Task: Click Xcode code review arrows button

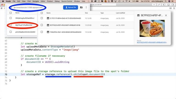Action: tap(159, 5)
